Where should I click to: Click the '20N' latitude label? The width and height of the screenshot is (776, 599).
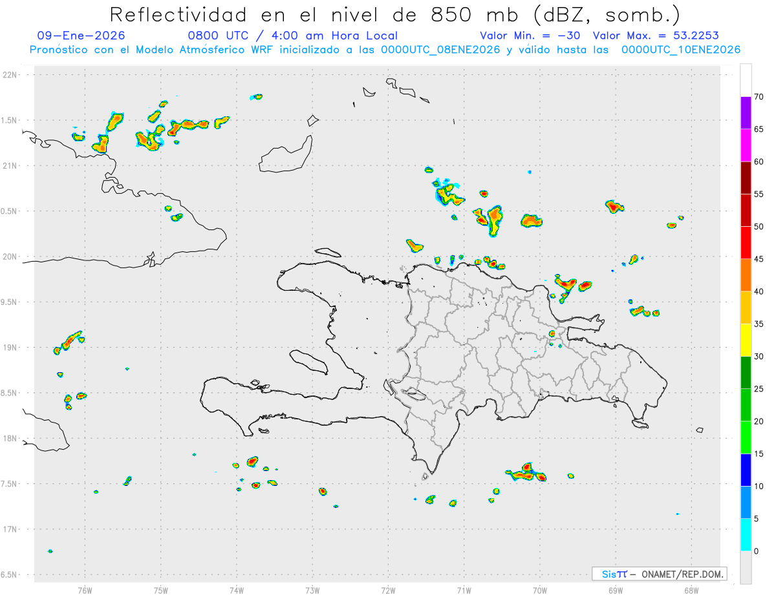[x=10, y=257]
